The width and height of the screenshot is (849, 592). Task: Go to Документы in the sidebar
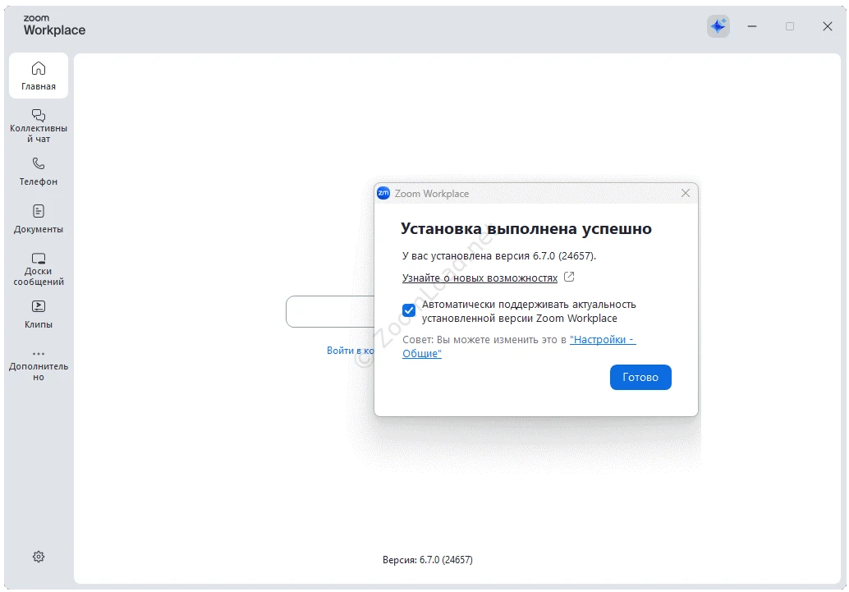39,218
